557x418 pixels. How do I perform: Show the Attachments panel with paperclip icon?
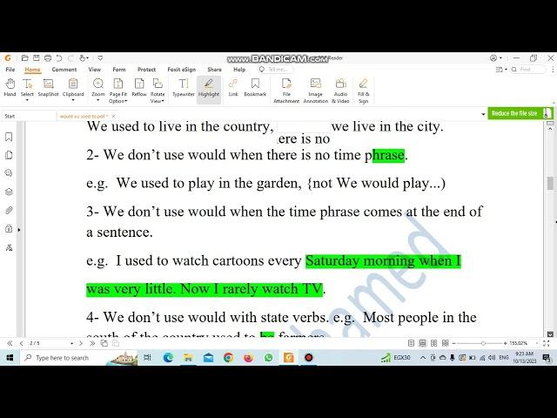click(9, 210)
